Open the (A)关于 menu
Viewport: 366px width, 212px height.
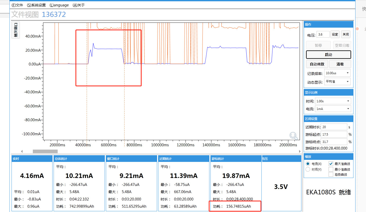coord(79,5)
